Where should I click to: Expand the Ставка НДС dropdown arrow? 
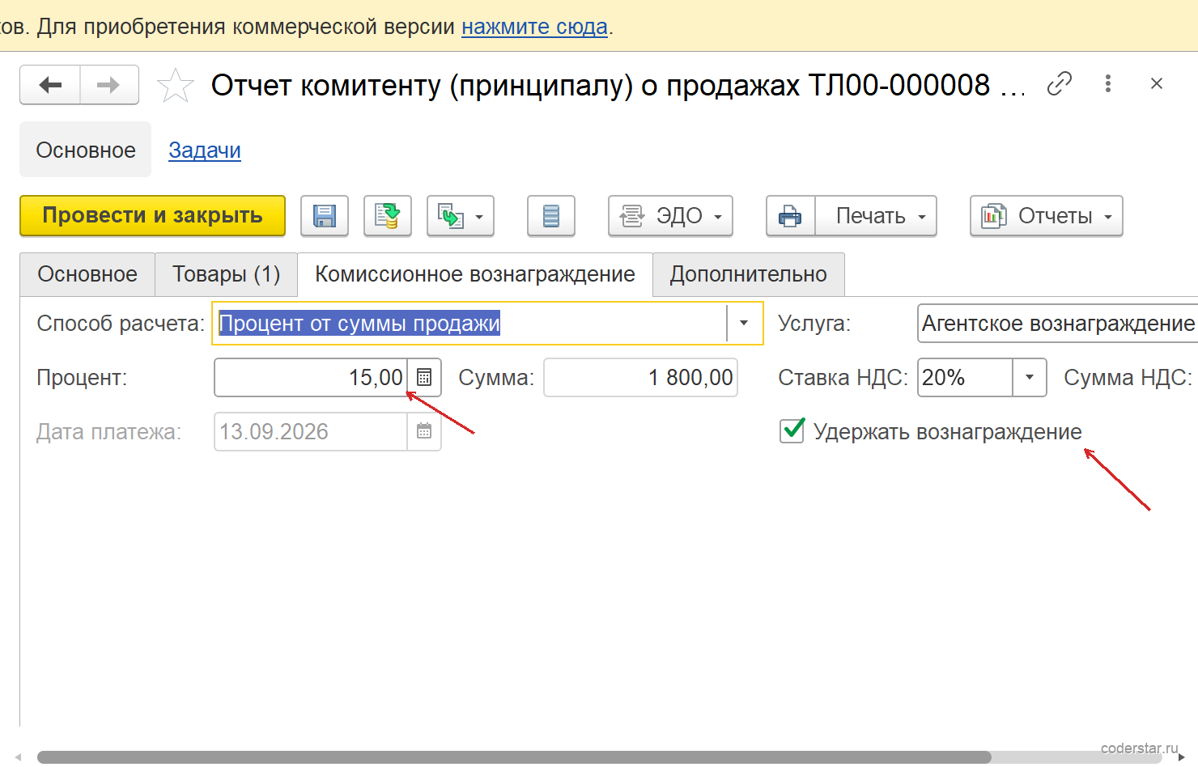click(x=1030, y=377)
